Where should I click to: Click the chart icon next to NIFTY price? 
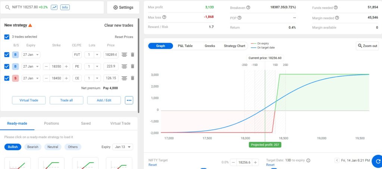[54, 7]
